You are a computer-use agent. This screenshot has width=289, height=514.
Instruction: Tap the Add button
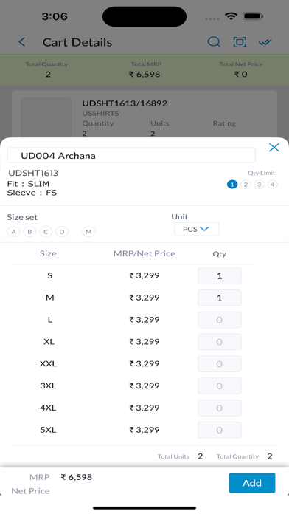click(252, 483)
